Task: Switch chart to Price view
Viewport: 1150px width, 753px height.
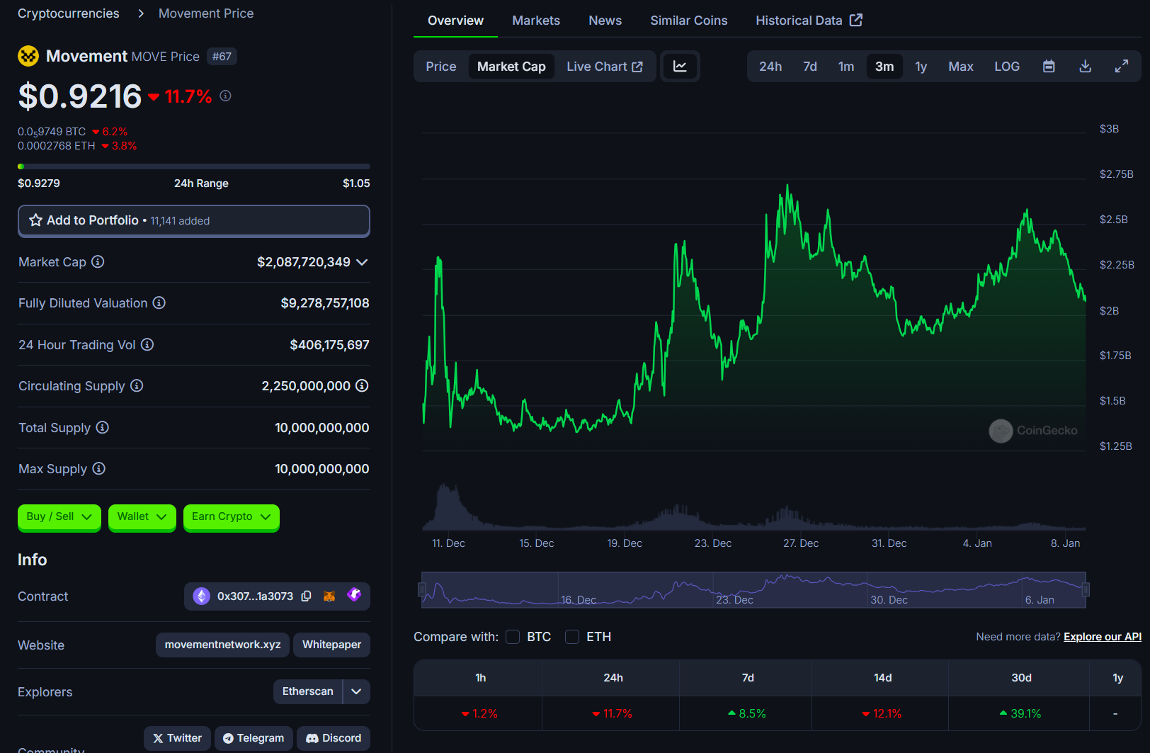Action: coord(441,67)
